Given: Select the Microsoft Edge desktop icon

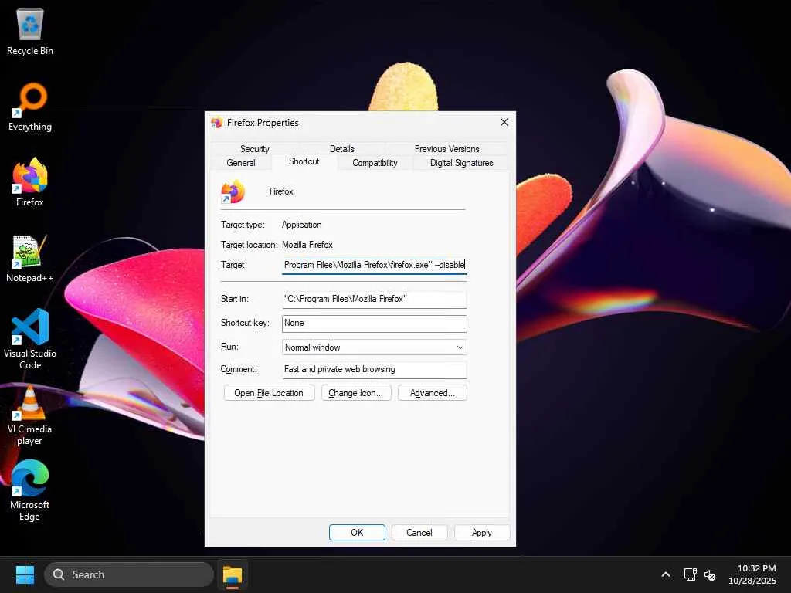Looking at the screenshot, I should click(x=30, y=491).
